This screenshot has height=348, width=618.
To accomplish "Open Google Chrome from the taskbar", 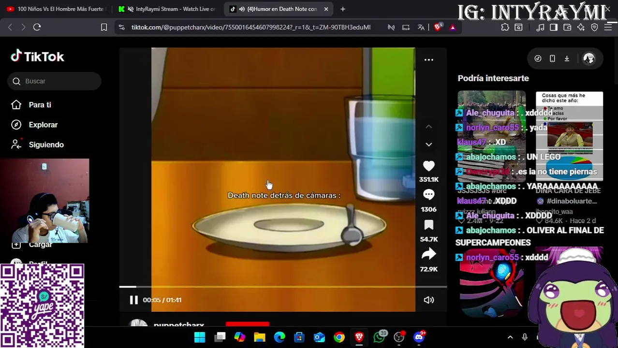I will coord(339,337).
